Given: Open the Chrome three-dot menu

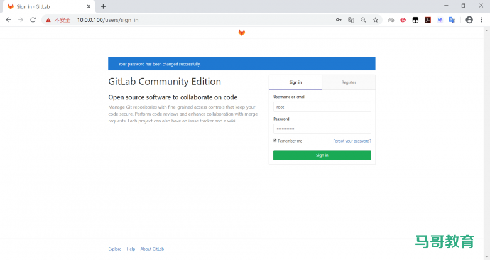Looking at the screenshot, I should 481,19.
